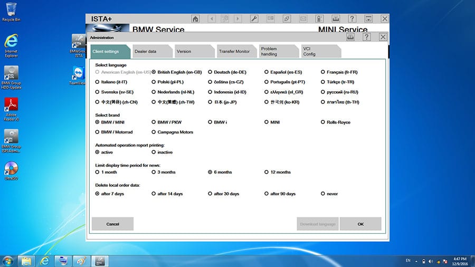475x267 pixels.
Task: Click the Paint icon in the taskbar
Action: click(x=81, y=261)
